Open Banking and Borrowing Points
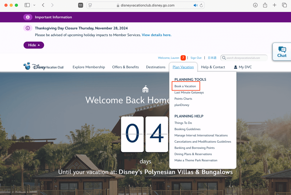The height and width of the screenshot is (195, 291). [x=194, y=148]
